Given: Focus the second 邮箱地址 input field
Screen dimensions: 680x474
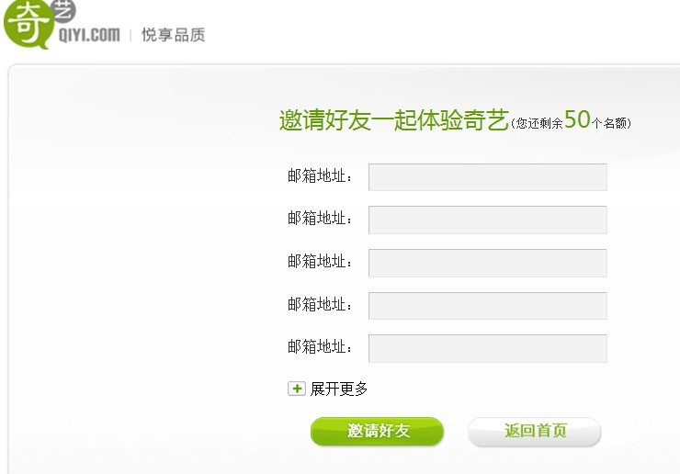Looking at the screenshot, I should coord(487,220).
